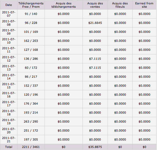The image size is (157, 150).
Task: Click the Date column header
Action: click(9, 5)
